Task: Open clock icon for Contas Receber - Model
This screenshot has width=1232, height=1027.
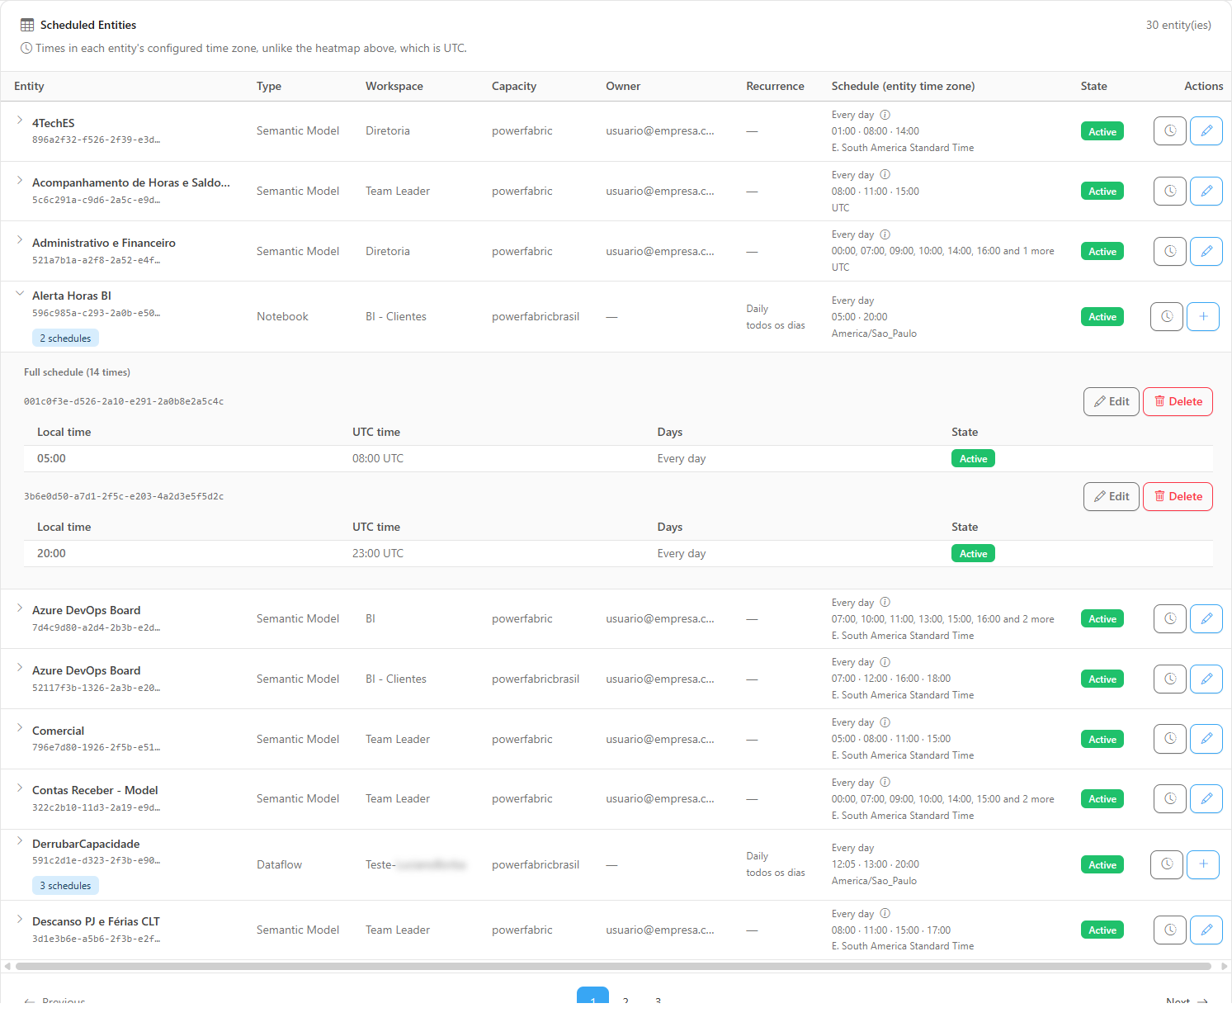Action: pyautogui.click(x=1169, y=798)
